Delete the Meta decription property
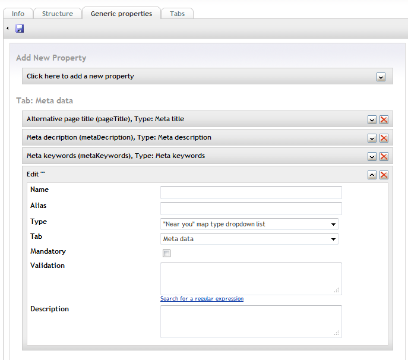Screen dimensions: 408x360 pyautogui.click(x=384, y=138)
